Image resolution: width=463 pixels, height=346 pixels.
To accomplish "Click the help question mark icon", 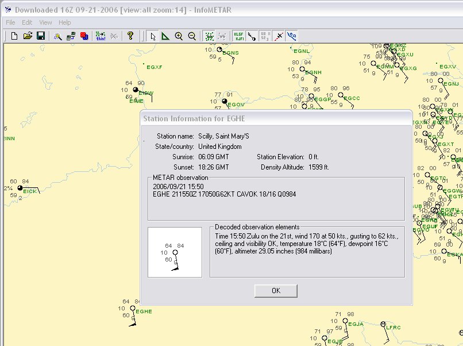I will [130, 36].
